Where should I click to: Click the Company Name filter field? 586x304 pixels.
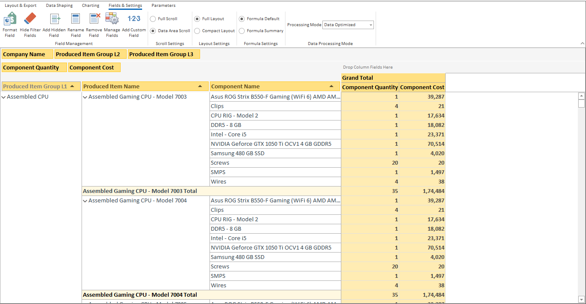[x=27, y=54]
